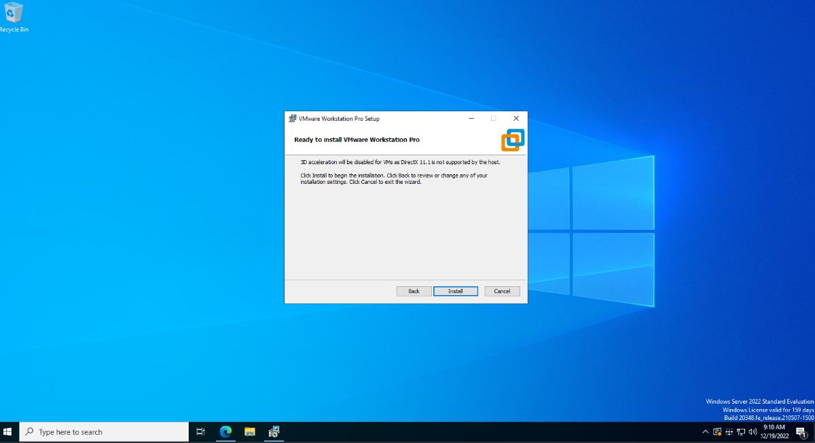Click the network icon in the system tray
The height and width of the screenshot is (443, 815).
click(x=740, y=431)
